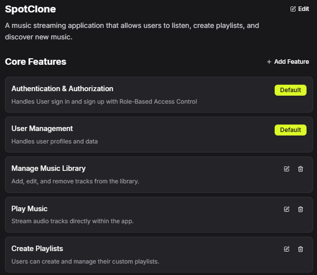Click the Create Playlists feature title
The width and height of the screenshot is (317, 275).
click(37, 249)
